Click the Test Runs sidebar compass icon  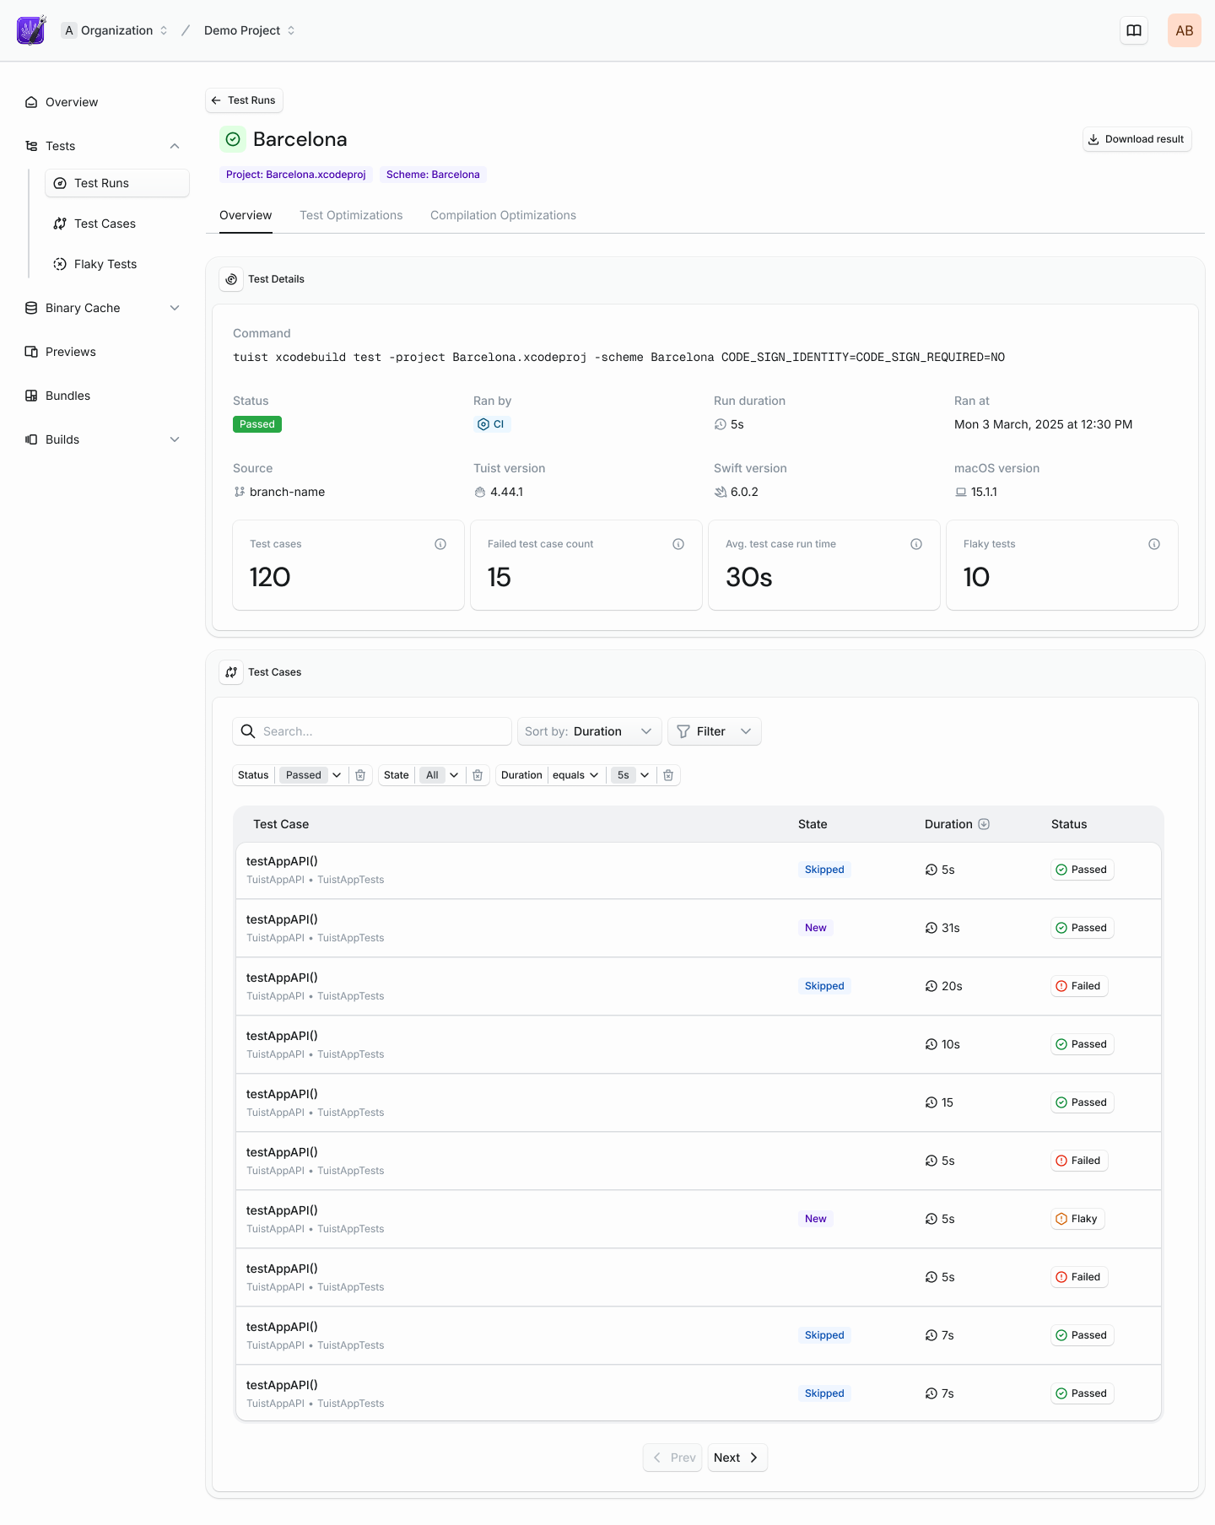pos(60,183)
